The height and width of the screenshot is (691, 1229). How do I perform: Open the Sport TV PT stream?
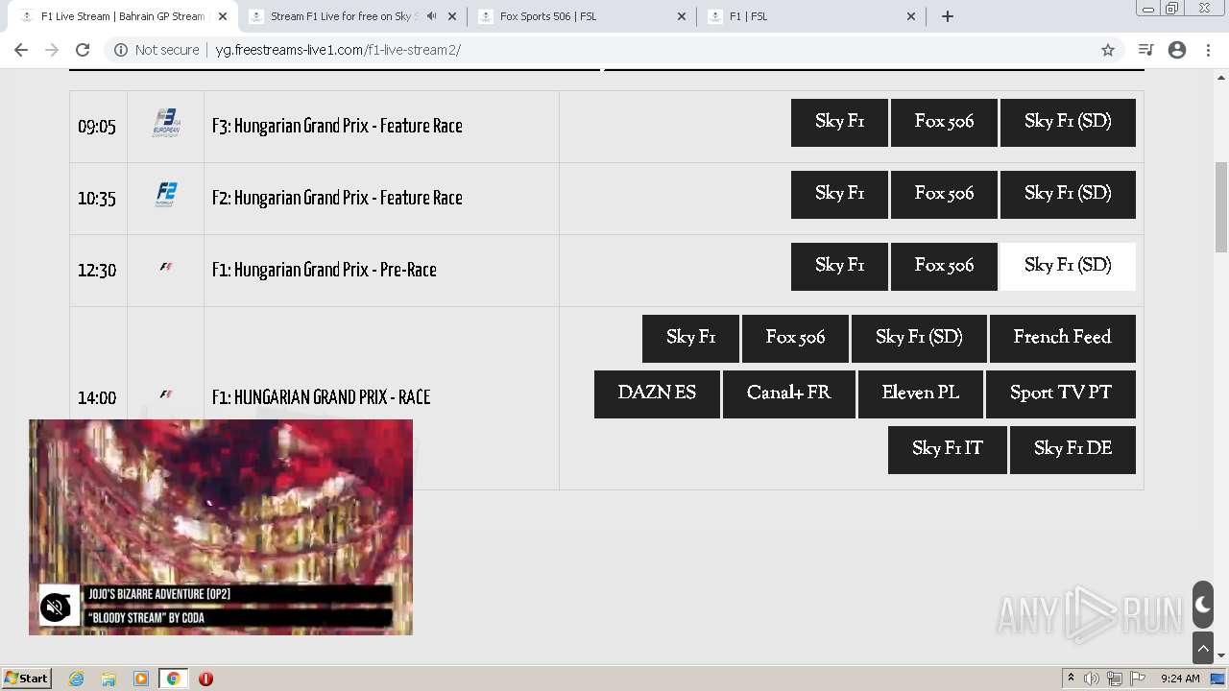1061,394
